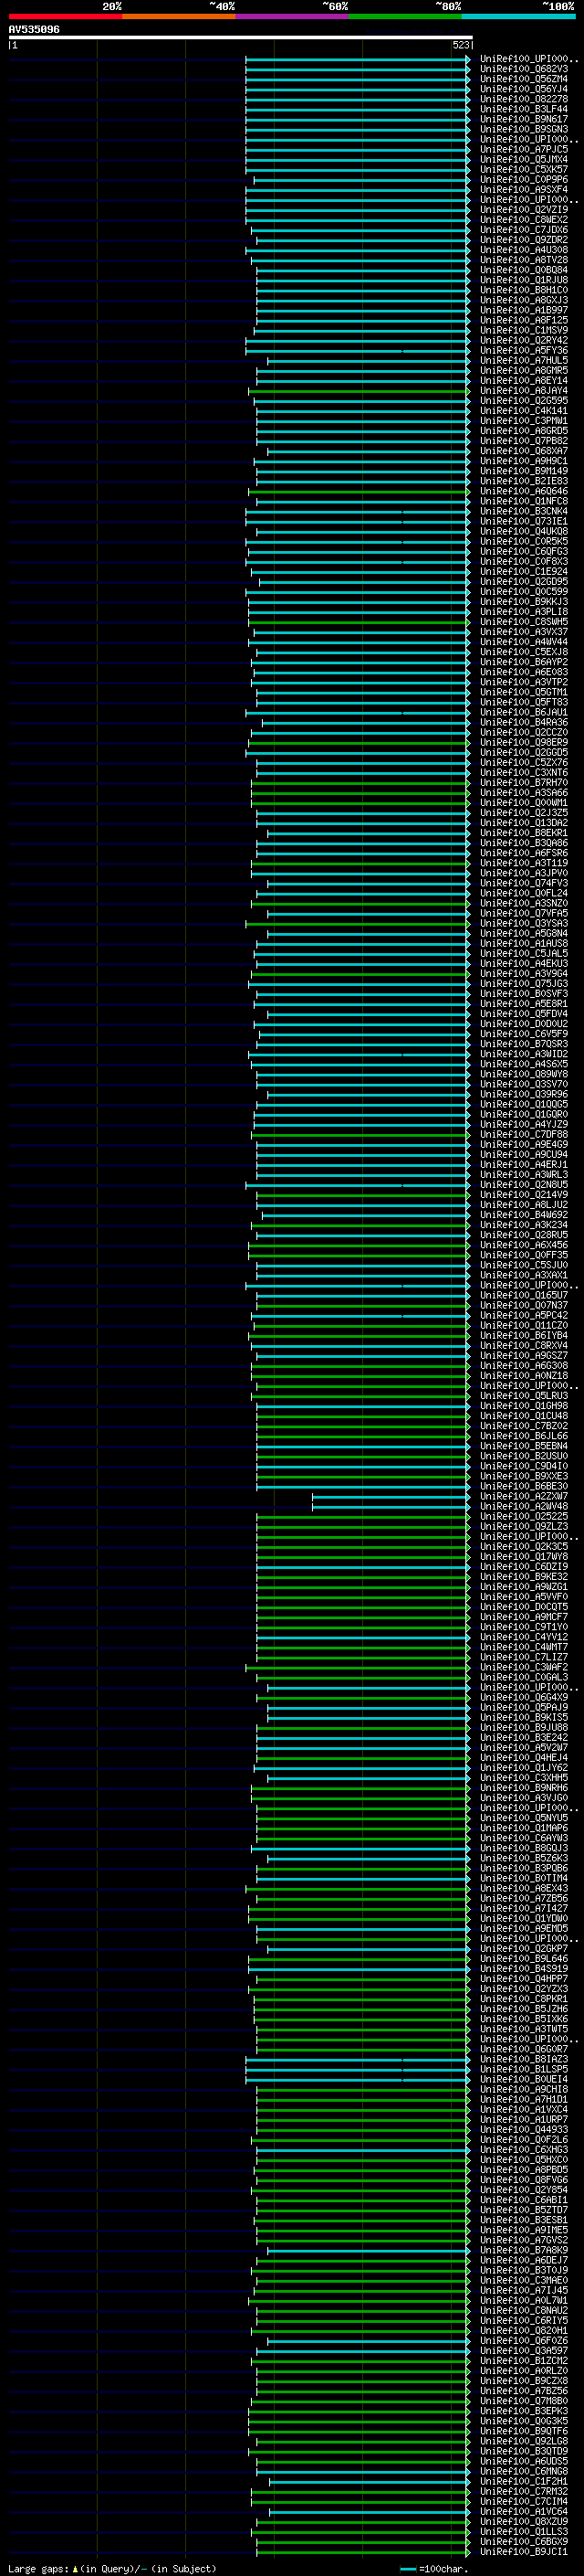Open hit UniRef100_C7LIZ7
The height and width of the screenshot is (2576, 584).
point(524,1657)
